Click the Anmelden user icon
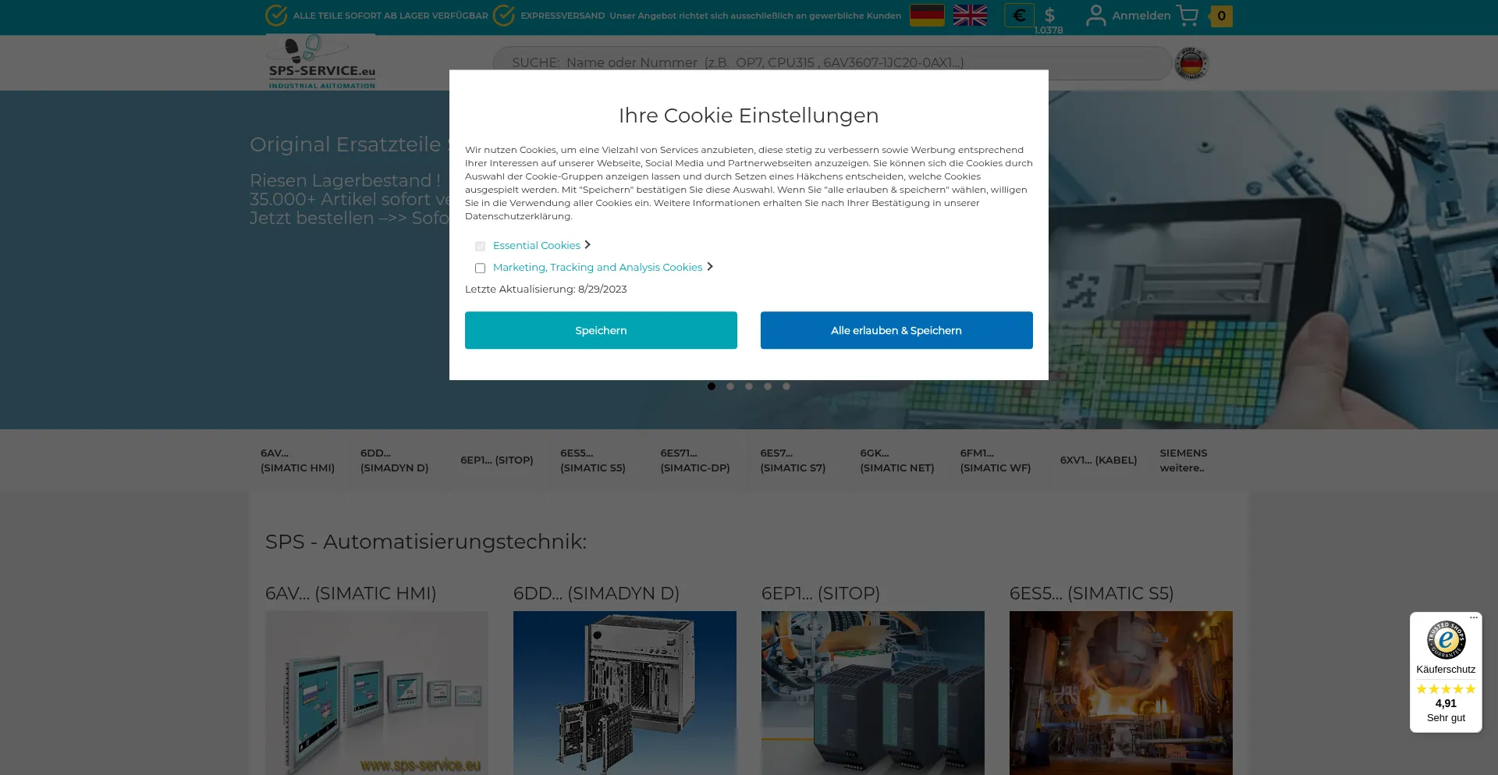 point(1096,16)
